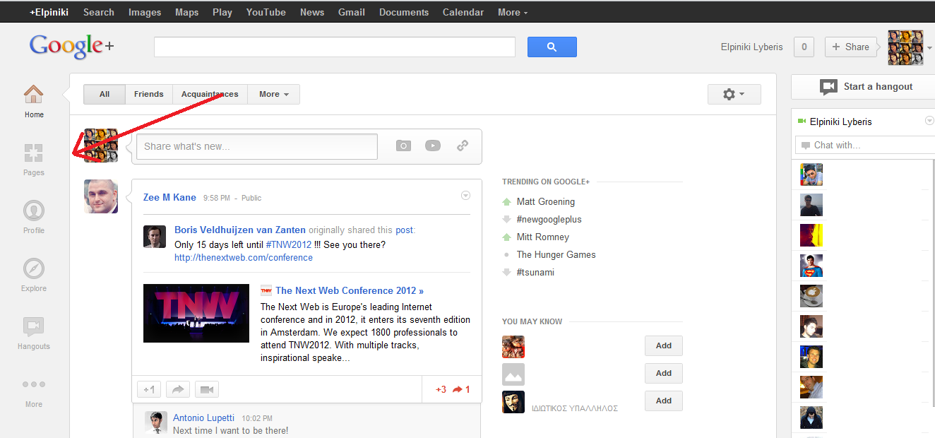Open YouTube in the top bar
The width and height of the screenshot is (935, 438).
click(266, 12)
